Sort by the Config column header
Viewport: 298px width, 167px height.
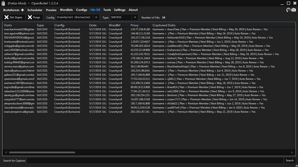[59, 25]
